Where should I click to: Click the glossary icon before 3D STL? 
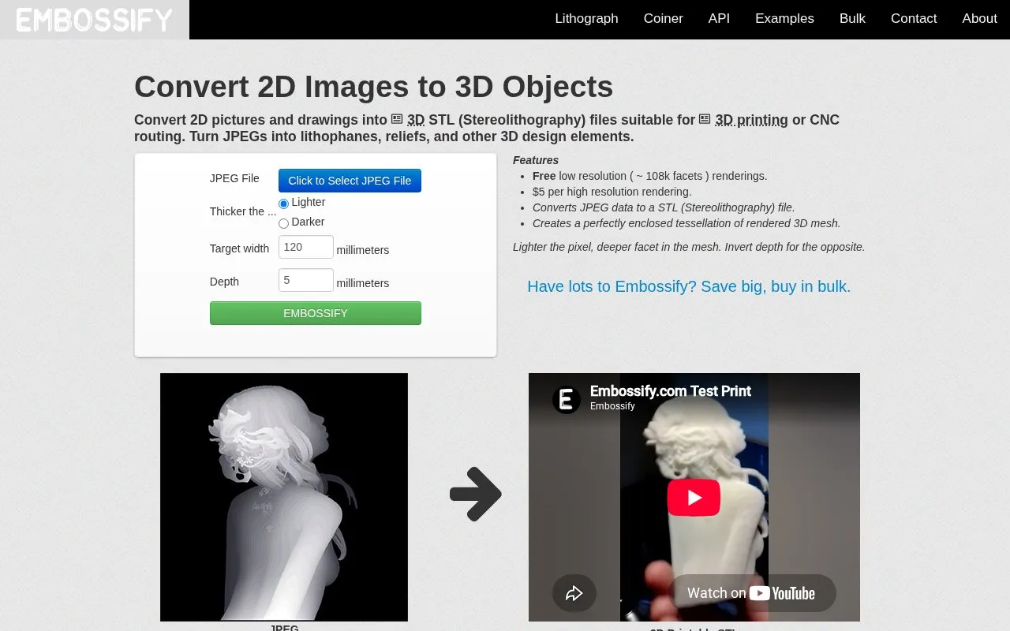(x=397, y=119)
